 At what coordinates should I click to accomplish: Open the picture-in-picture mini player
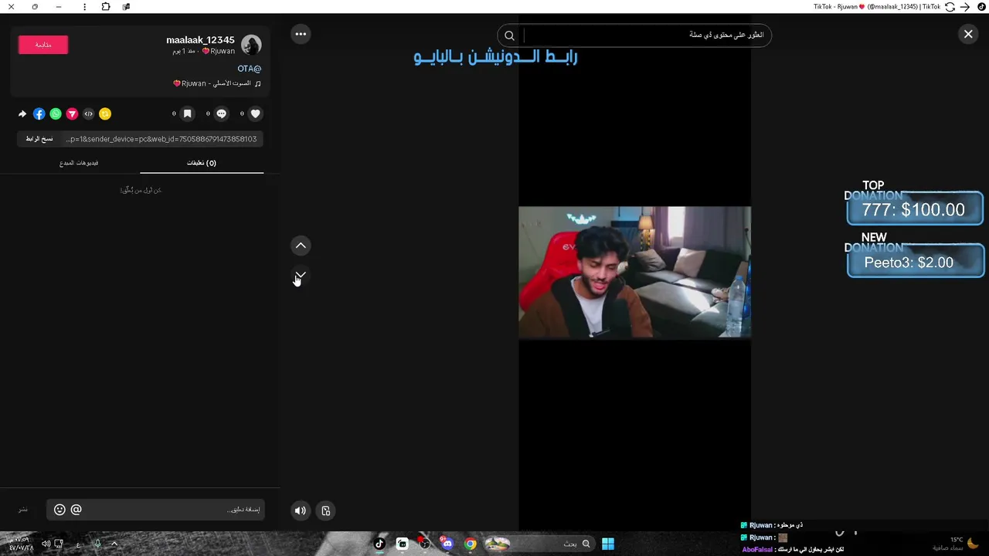326,510
